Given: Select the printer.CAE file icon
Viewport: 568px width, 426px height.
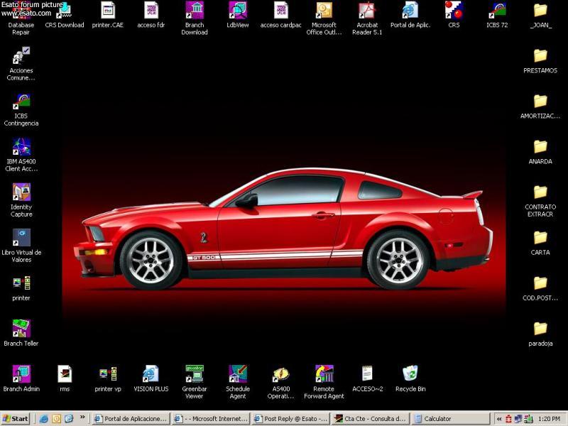Looking at the screenshot, I should (108, 15).
